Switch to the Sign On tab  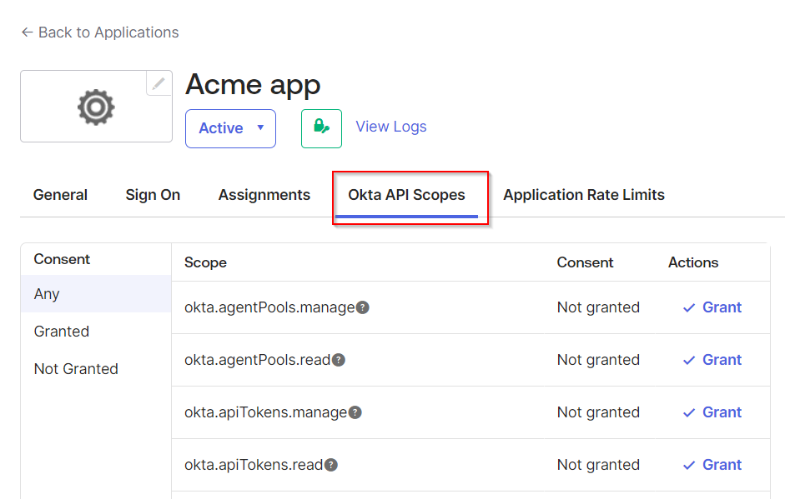[153, 195]
